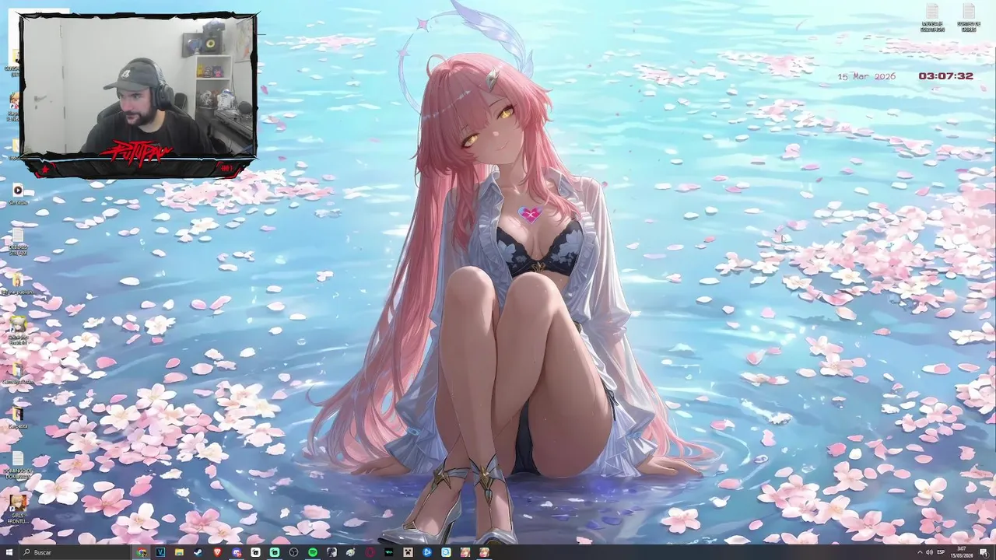The width and height of the screenshot is (996, 560).
Task: Open the notification center icon
Action: tap(984, 552)
